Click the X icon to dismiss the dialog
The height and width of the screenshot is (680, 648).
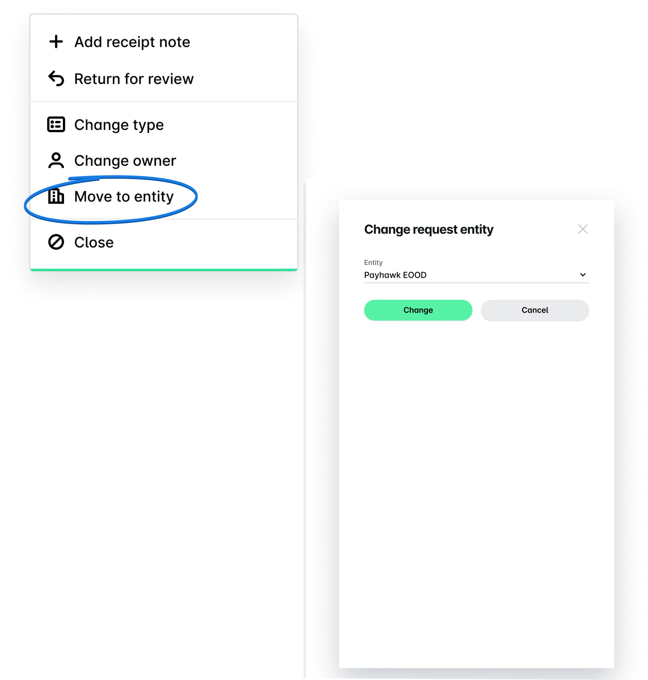click(583, 229)
